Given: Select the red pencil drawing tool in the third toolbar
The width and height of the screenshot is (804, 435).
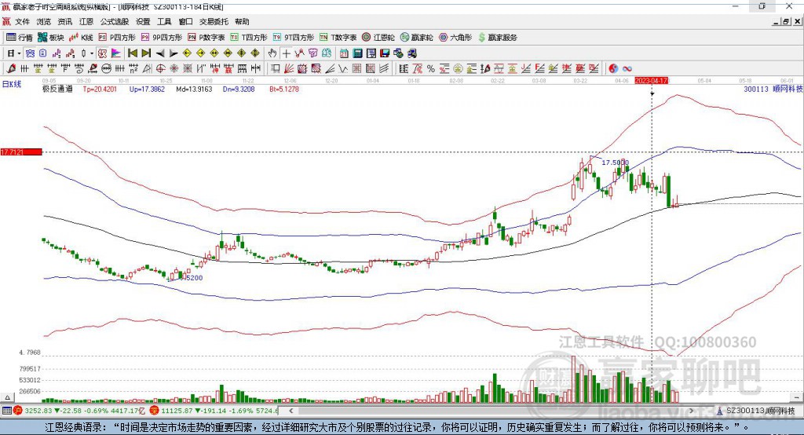Looking at the screenshot, I should pyautogui.click(x=11, y=69).
